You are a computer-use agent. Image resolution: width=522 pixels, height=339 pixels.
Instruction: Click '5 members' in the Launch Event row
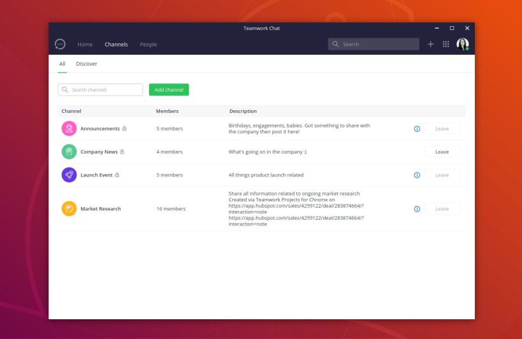point(170,175)
